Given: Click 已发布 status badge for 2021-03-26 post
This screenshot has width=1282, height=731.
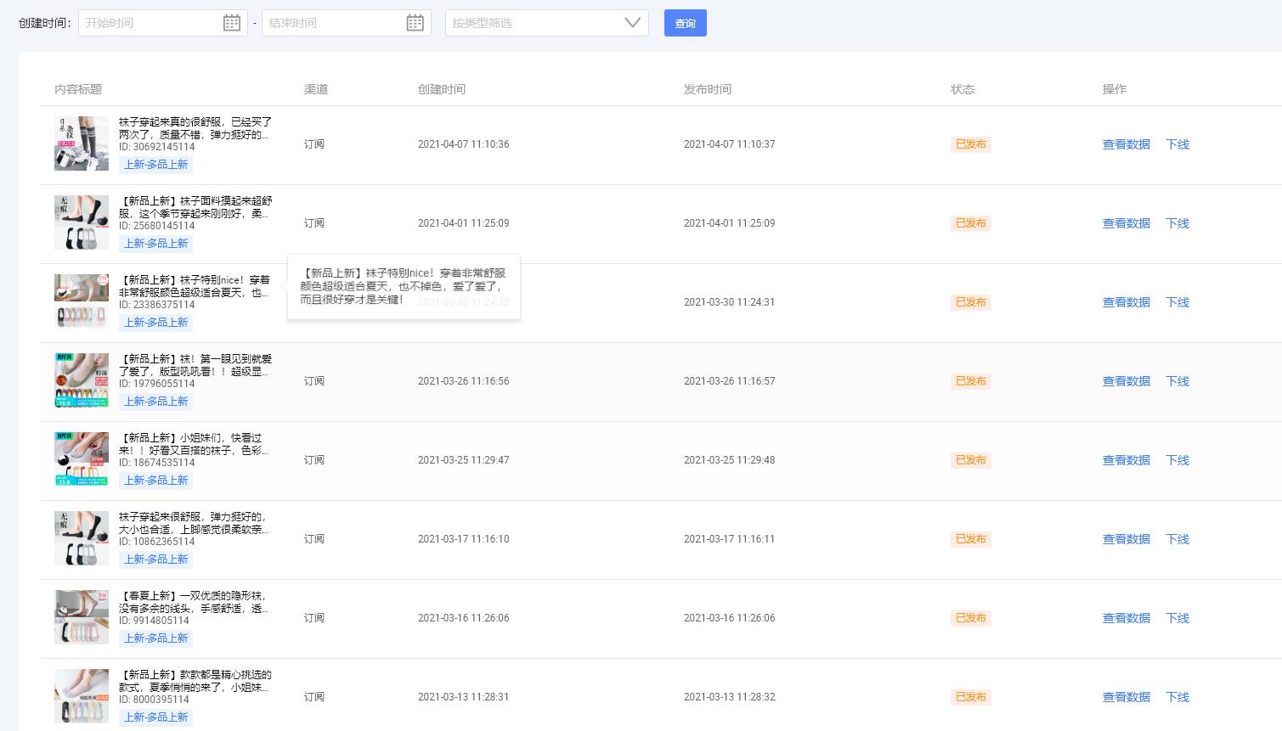Looking at the screenshot, I should click(970, 381).
